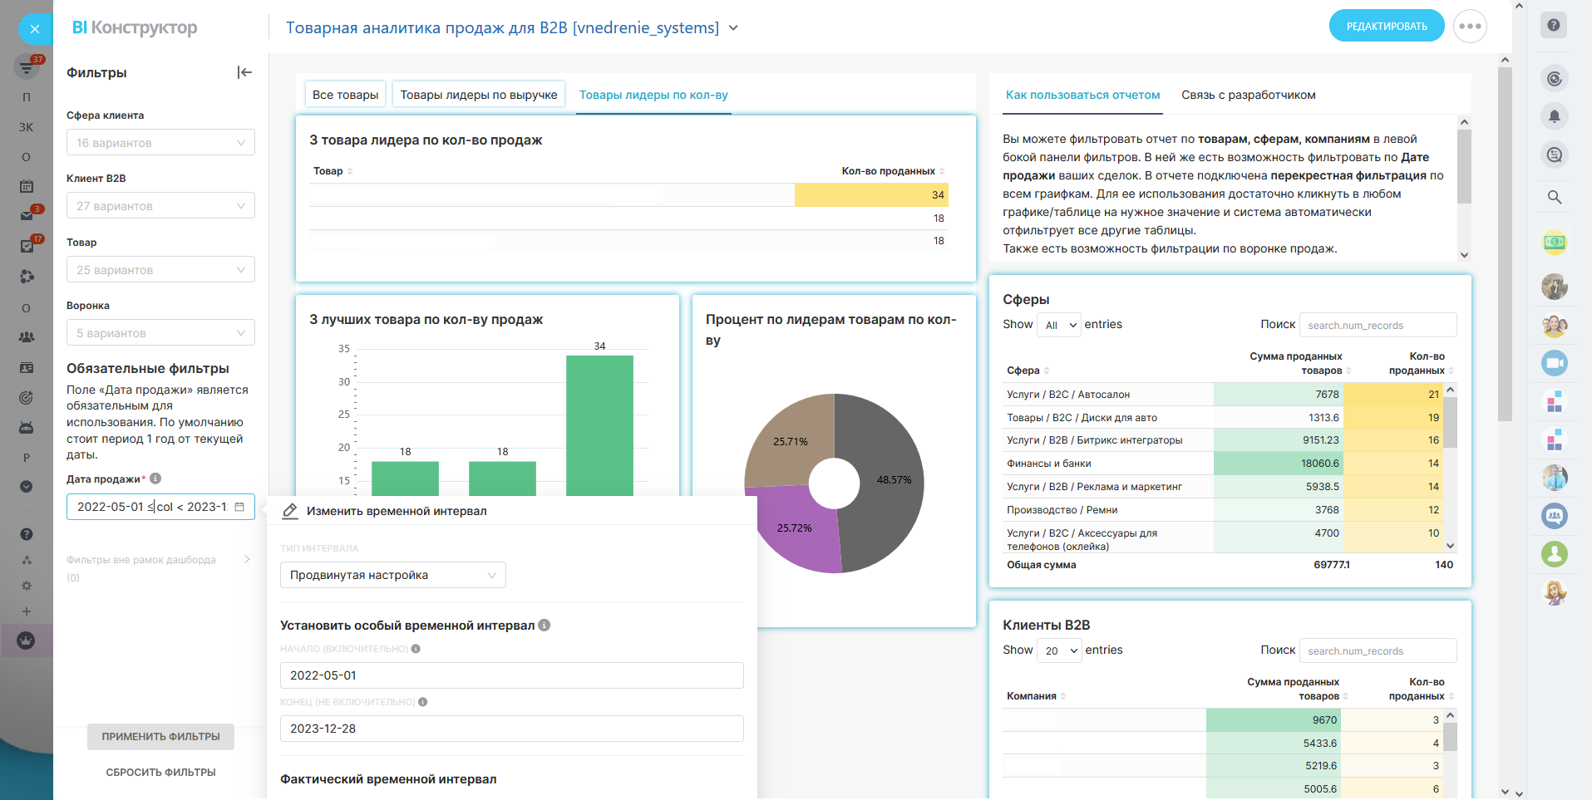Image resolution: width=1592 pixels, height=800 pixels.
Task: Open the Связь с разработчиком tab
Action: pos(1248,95)
